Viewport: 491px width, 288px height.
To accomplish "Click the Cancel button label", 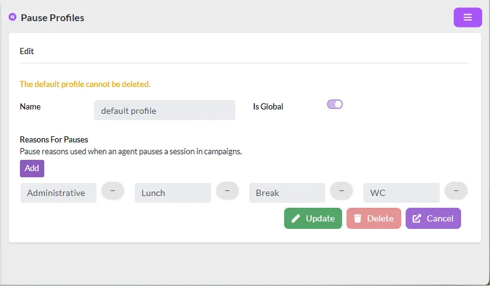I will [440, 218].
